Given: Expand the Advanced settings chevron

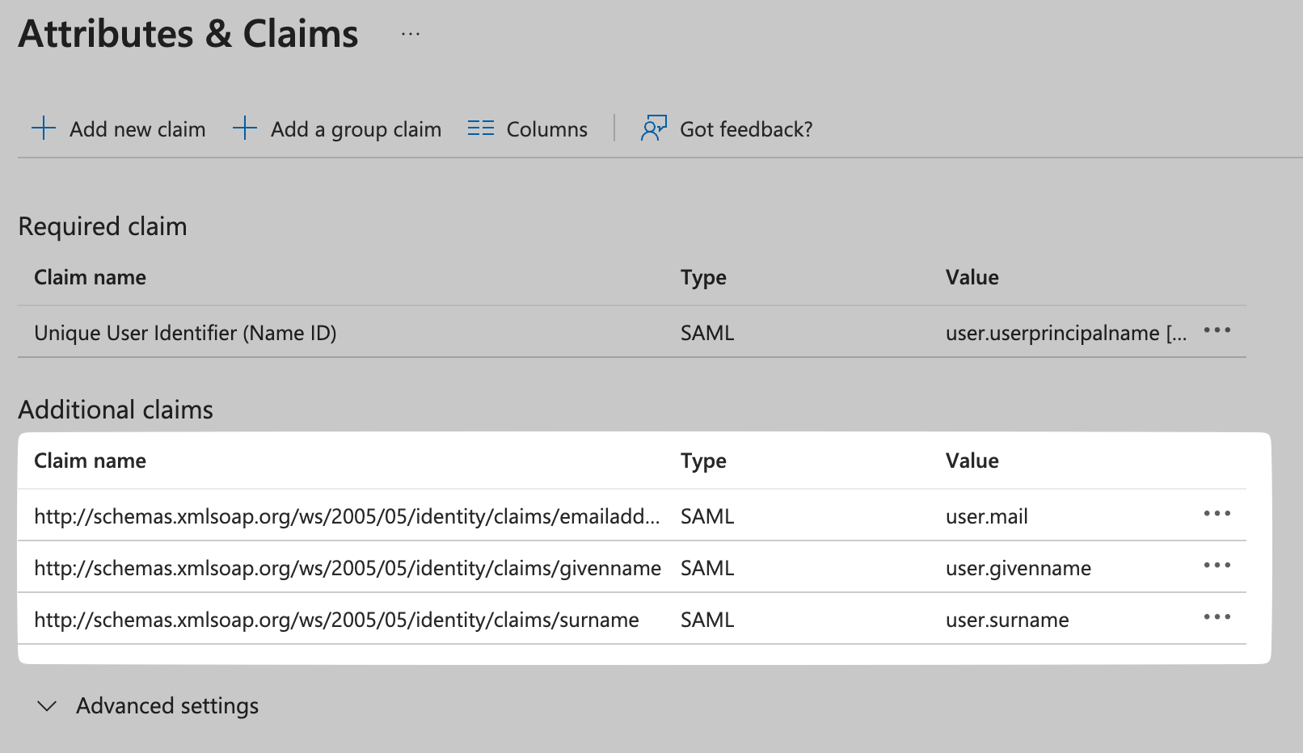Looking at the screenshot, I should click(48, 706).
